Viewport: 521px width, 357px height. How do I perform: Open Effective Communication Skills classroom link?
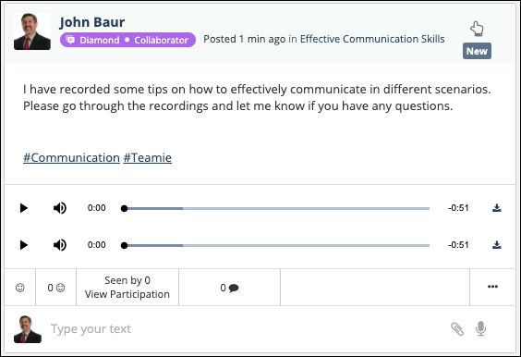(x=372, y=39)
